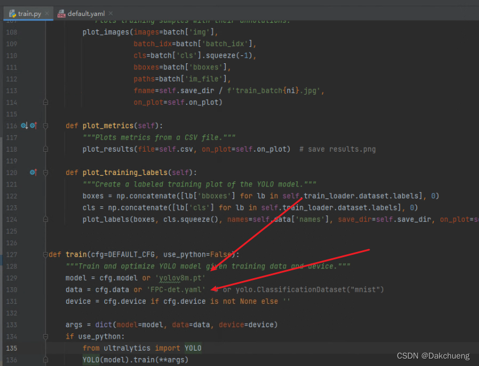Click the plot_labels function call
479x366 pixels.
click(106, 219)
